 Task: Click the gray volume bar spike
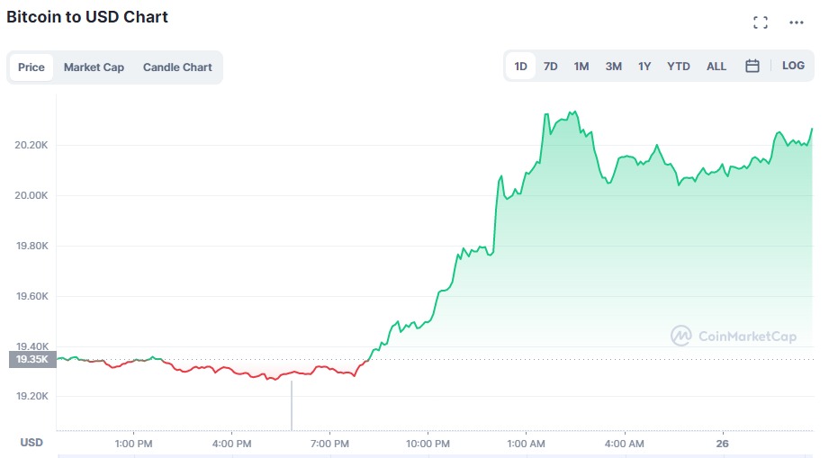click(x=292, y=405)
